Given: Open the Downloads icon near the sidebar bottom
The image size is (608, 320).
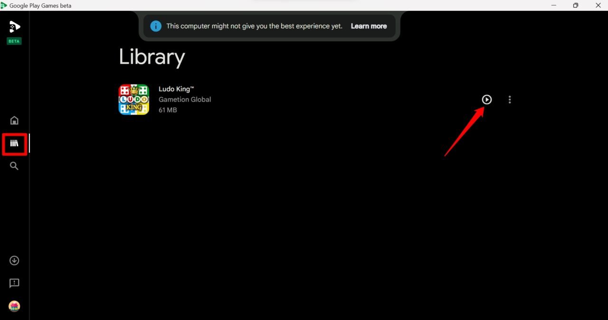Looking at the screenshot, I should pyautogui.click(x=14, y=260).
